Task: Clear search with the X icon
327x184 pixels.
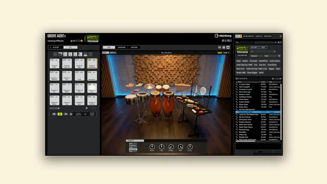Action: pos(275,52)
